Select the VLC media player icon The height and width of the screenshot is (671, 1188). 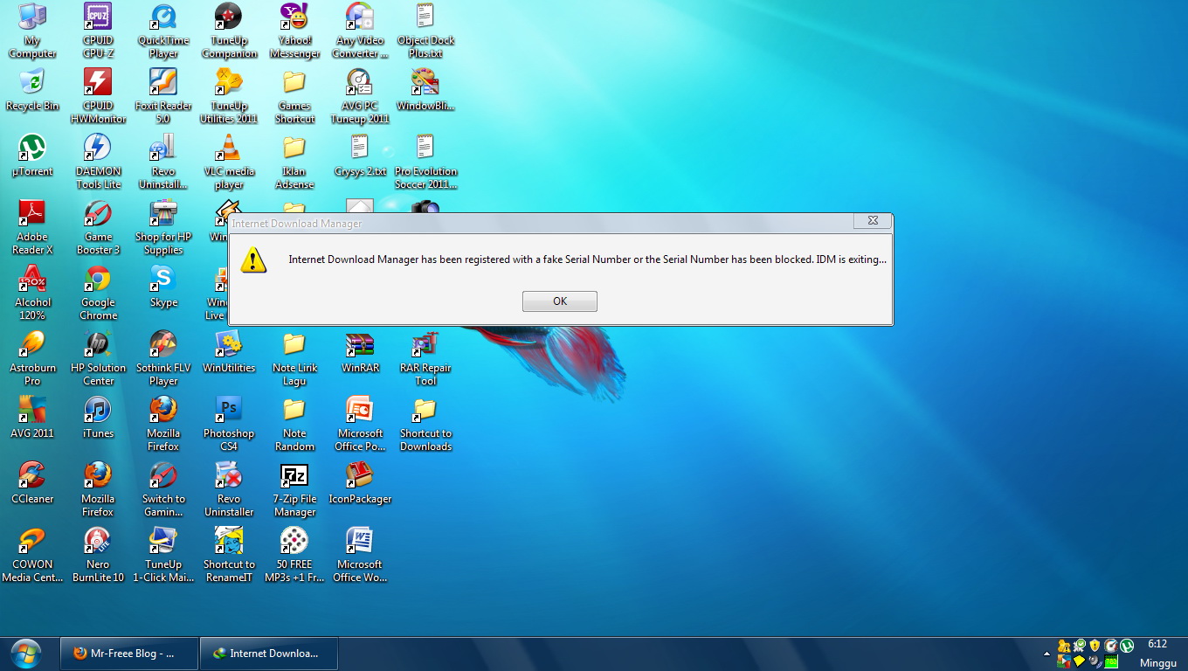click(229, 162)
